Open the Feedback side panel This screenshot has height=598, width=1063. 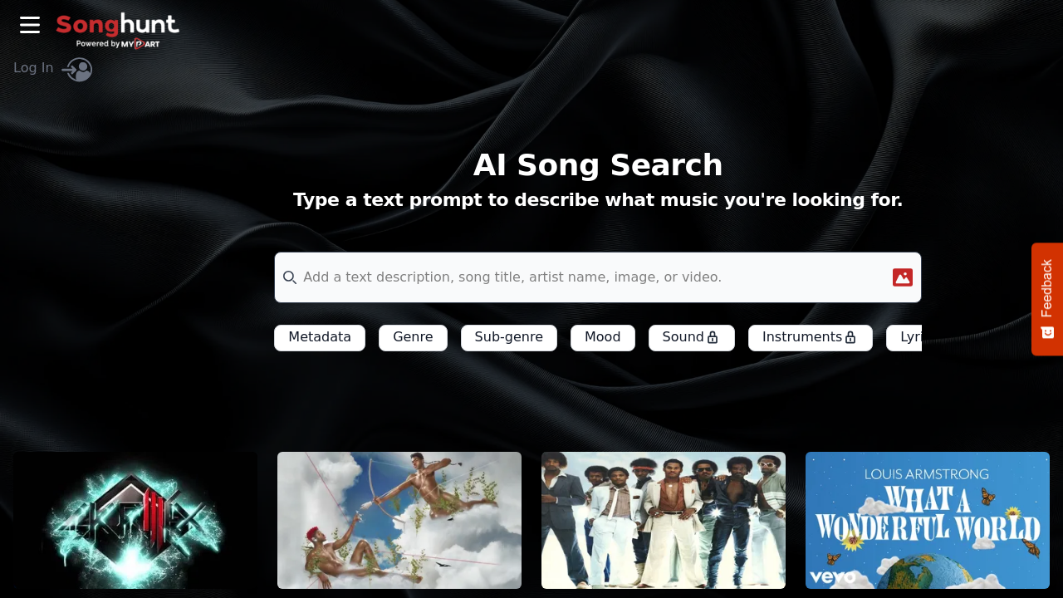1047,292
